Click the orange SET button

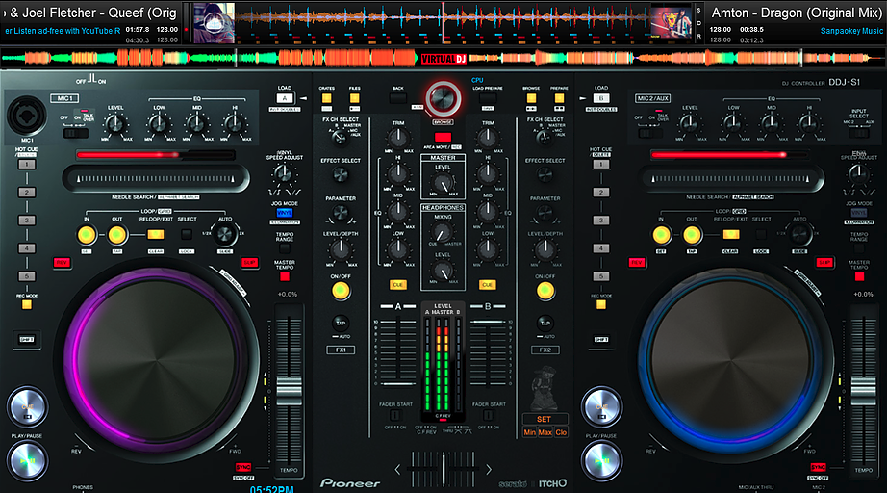click(x=545, y=420)
